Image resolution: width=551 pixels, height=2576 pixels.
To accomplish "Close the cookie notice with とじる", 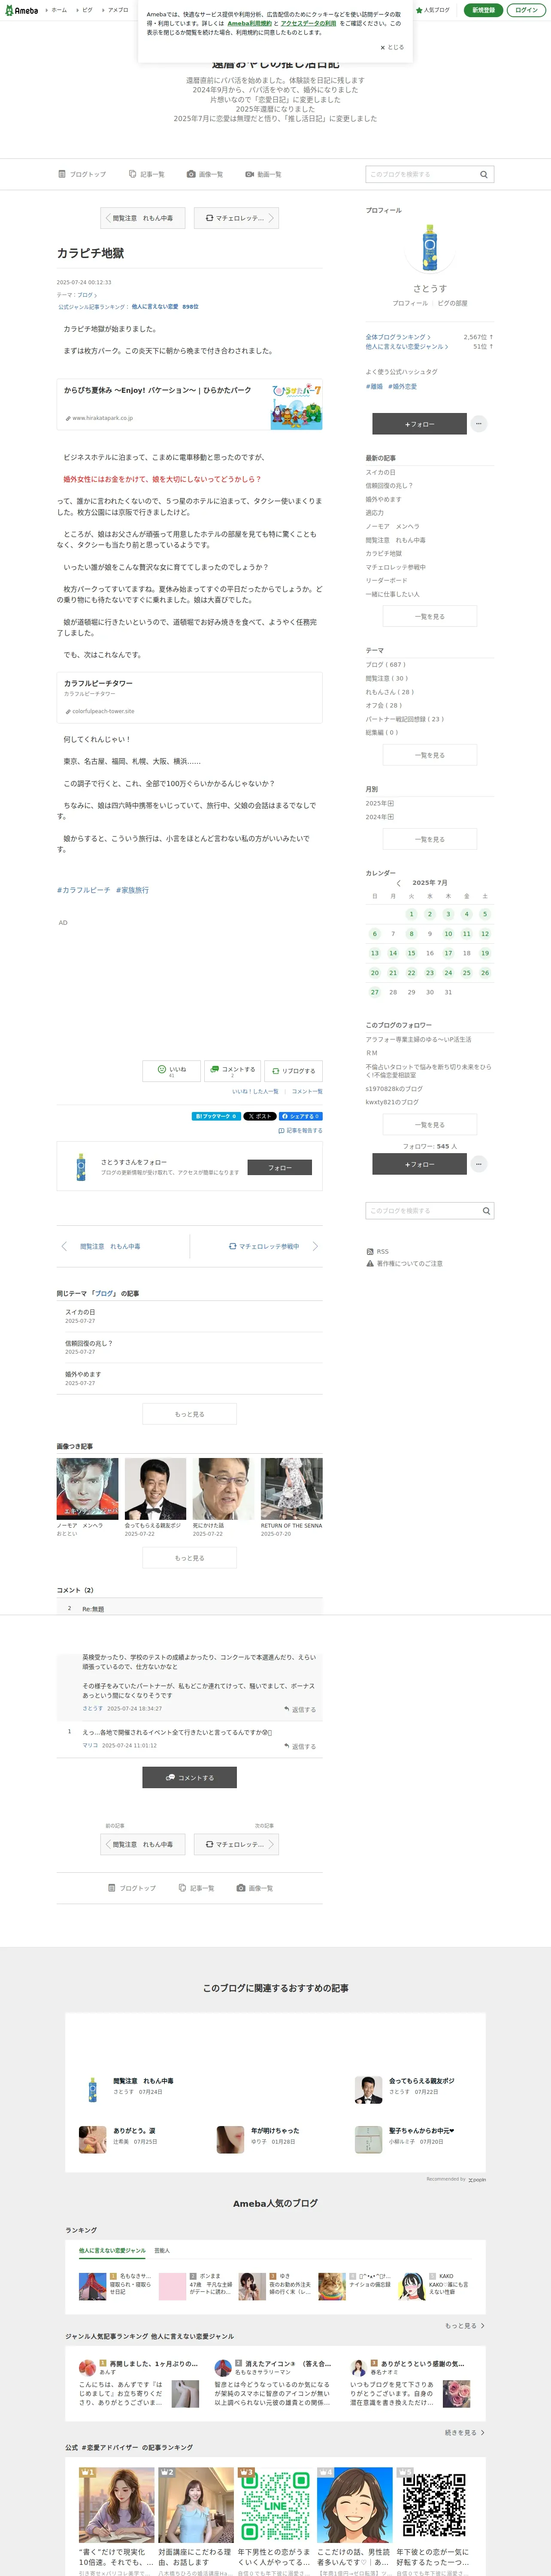I will point(392,47).
